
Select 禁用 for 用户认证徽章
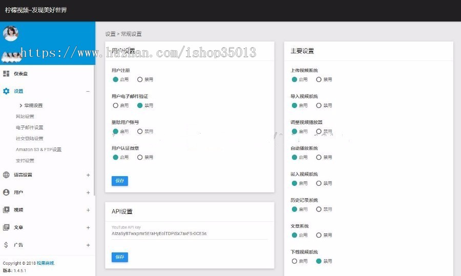(x=140, y=157)
